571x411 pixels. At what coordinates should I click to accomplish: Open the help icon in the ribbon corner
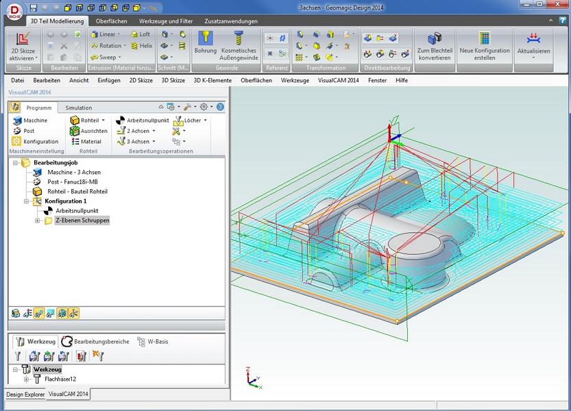[563, 21]
